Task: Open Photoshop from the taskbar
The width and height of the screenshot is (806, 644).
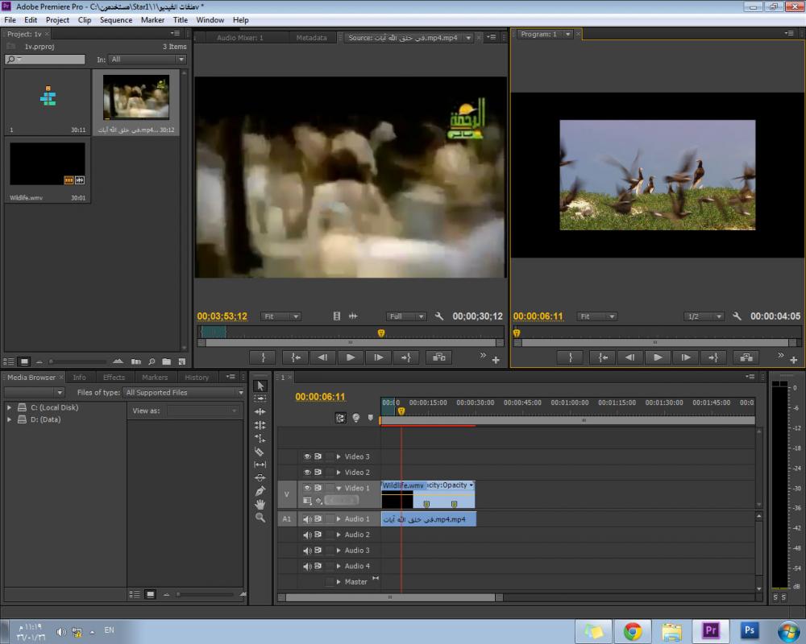Action: pyautogui.click(x=750, y=630)
